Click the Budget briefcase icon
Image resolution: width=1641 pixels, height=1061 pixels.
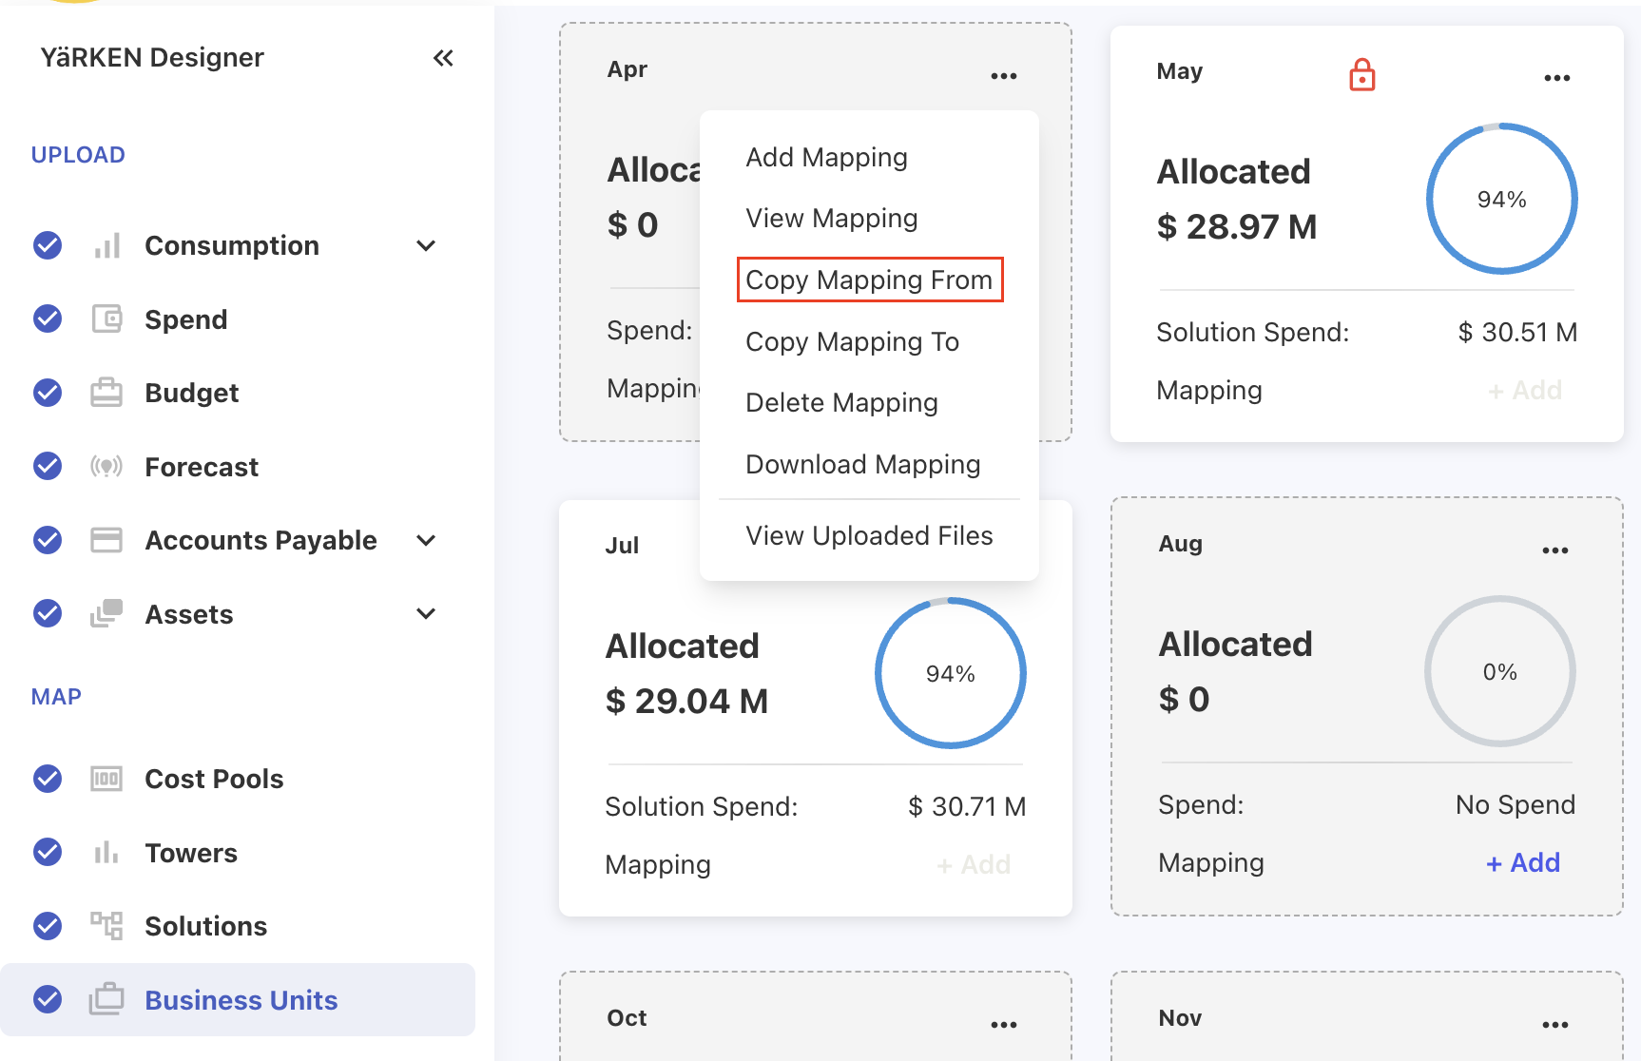[x=106, y=393]
